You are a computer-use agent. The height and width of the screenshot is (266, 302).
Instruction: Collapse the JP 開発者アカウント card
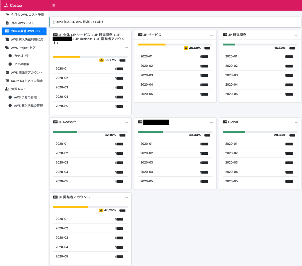127,197
